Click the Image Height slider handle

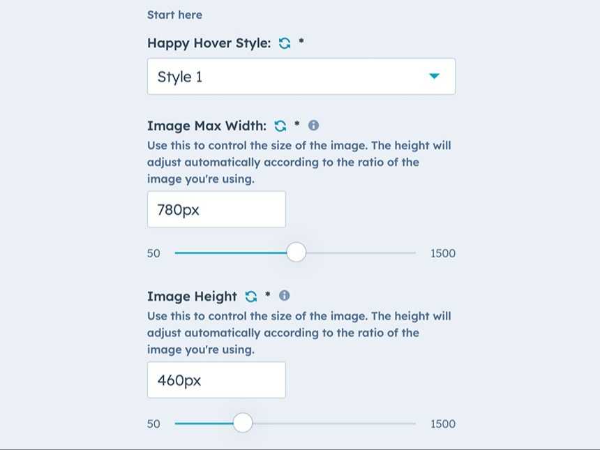[243, 423]
